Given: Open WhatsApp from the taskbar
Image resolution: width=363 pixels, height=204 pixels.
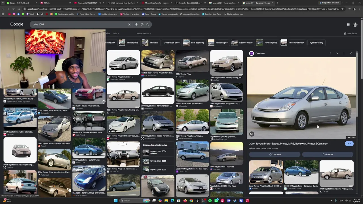Looking at the screenshot, I should 216,201.
